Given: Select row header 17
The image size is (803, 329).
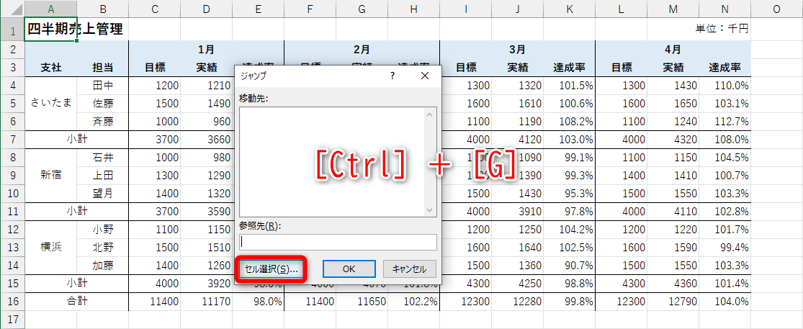Looking at the screenshot, I should (x=12, y=320).
